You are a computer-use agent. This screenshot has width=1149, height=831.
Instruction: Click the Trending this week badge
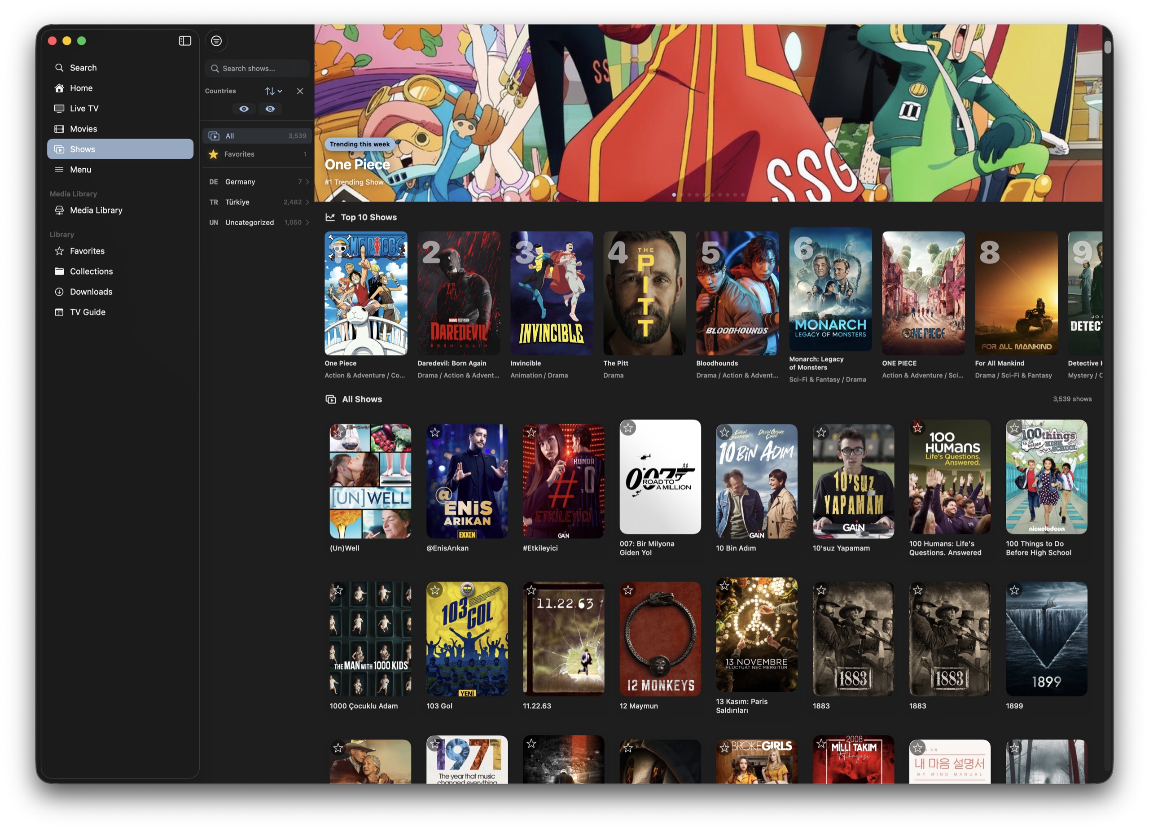(x=360, y=144)
